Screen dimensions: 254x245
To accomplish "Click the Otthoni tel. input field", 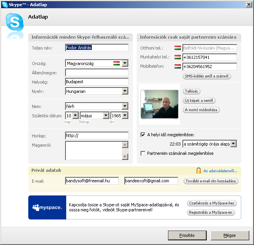I will [x=209, y=48].
